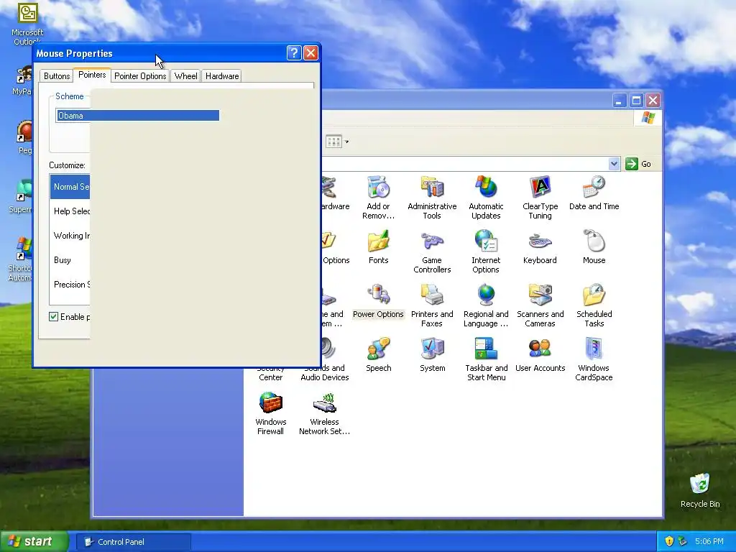Open the Recycle Bin on desktop
This screenshot has height=552, width=736.
coord(699,490)
